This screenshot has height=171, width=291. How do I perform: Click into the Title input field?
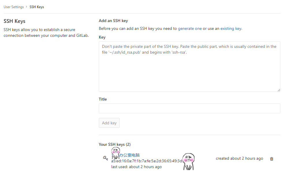pos(189,108)
